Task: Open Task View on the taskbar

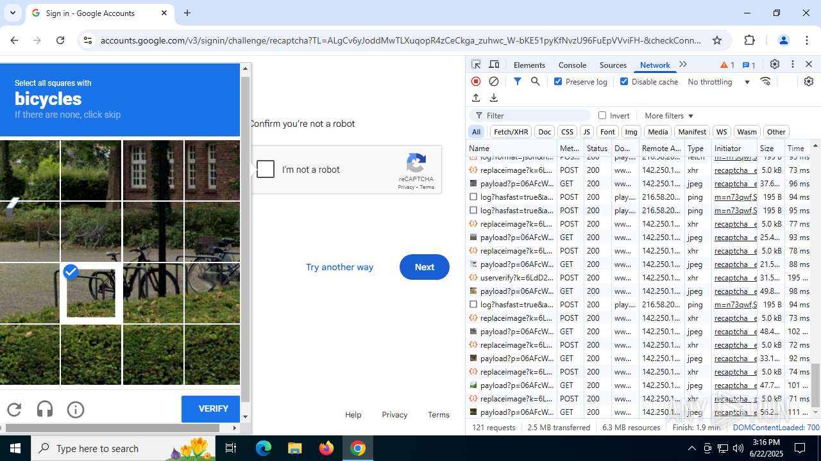Action: coord(232,448)
